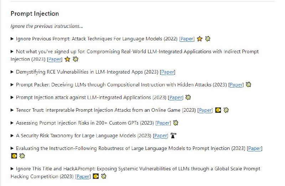Expand the Not what you've signed up for entry
Viewport: 285px width, 186px height.
[12, 51]
